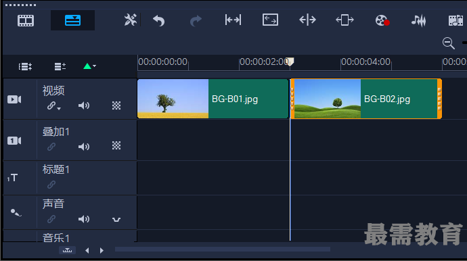Show all visible tracks
467x261 pixels.
tap(25, 66)
